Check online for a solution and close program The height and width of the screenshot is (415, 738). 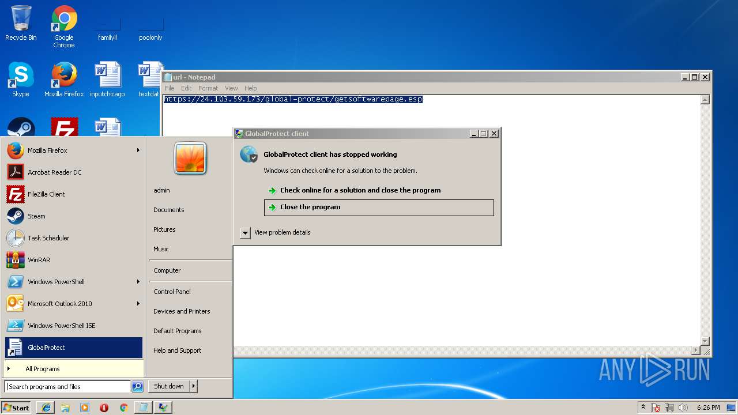point(379,190)
